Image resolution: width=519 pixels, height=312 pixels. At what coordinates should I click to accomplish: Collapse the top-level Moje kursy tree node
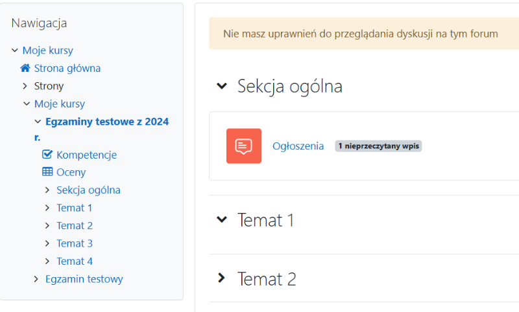coord(14,50)
